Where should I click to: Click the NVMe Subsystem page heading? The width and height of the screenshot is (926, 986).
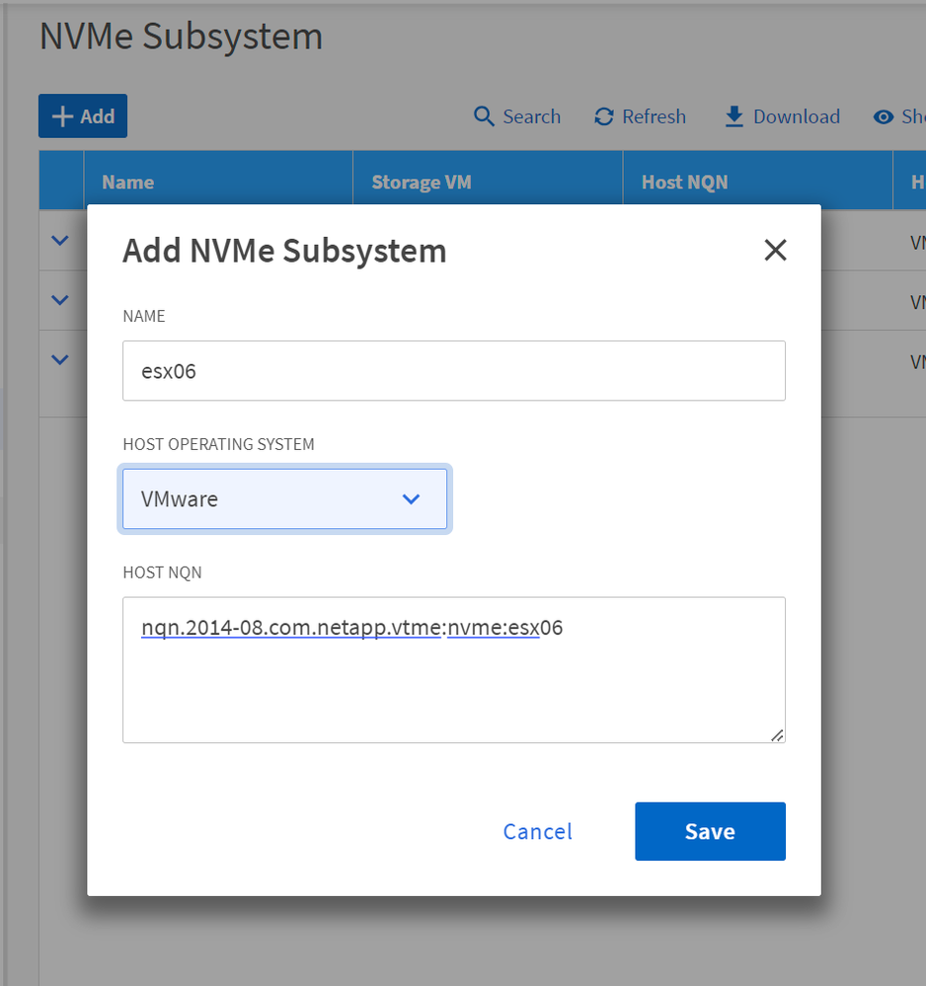[x=181, y=37]
